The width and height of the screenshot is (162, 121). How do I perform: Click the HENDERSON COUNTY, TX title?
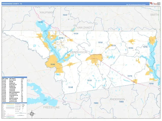point(12,4)
